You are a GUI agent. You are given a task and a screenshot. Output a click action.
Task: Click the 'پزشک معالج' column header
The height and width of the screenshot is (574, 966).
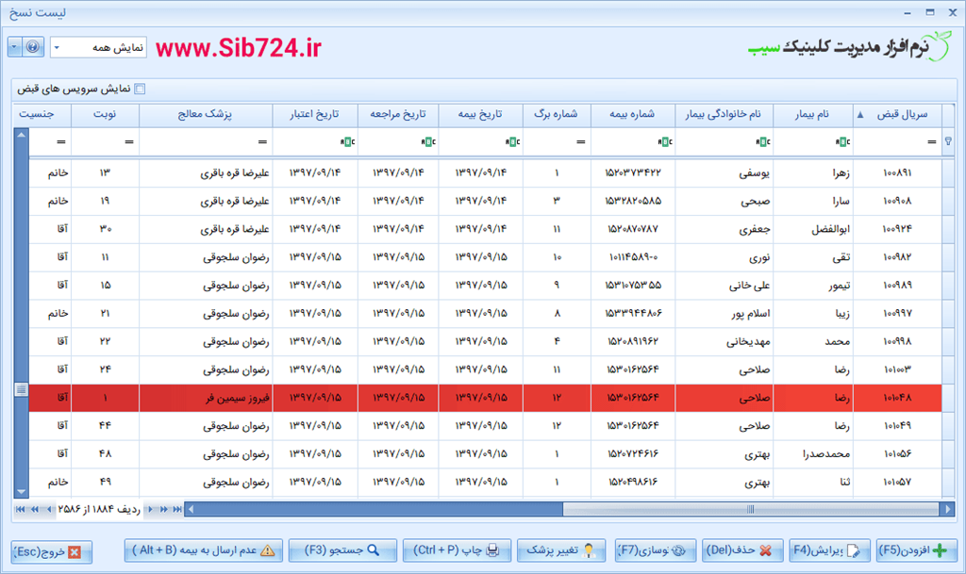[x=205, y=115]
